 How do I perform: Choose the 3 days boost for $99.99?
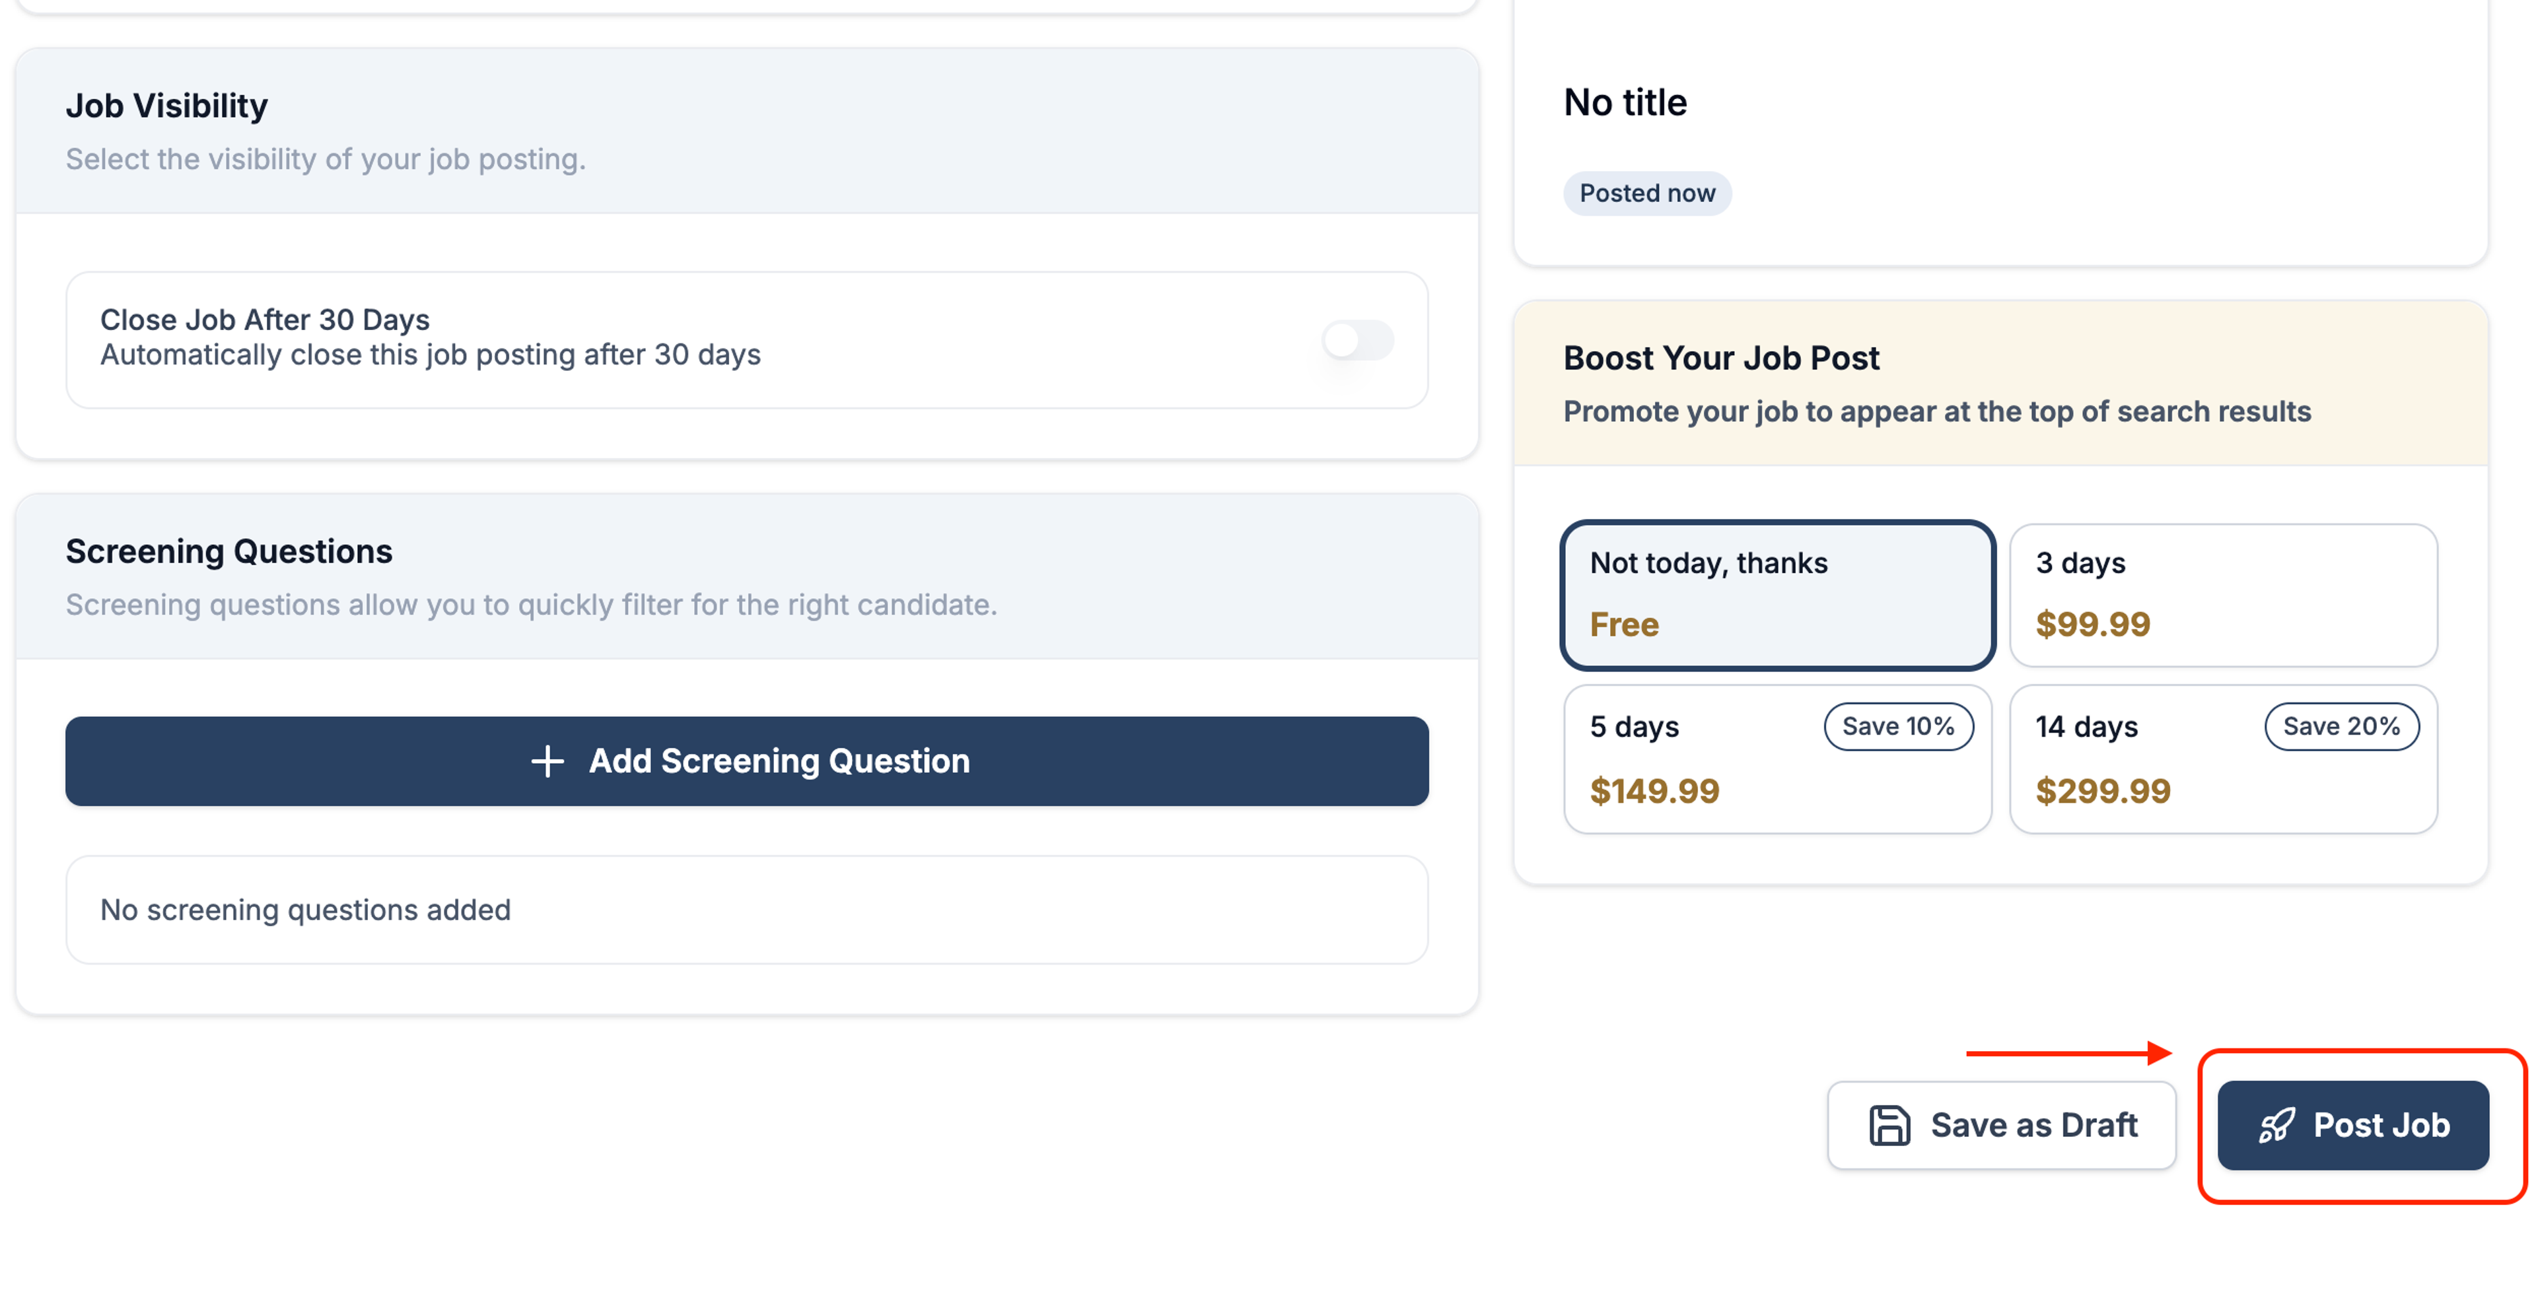(2223, 594)
